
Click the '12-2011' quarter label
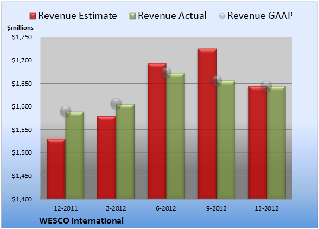tap(66, 208)
